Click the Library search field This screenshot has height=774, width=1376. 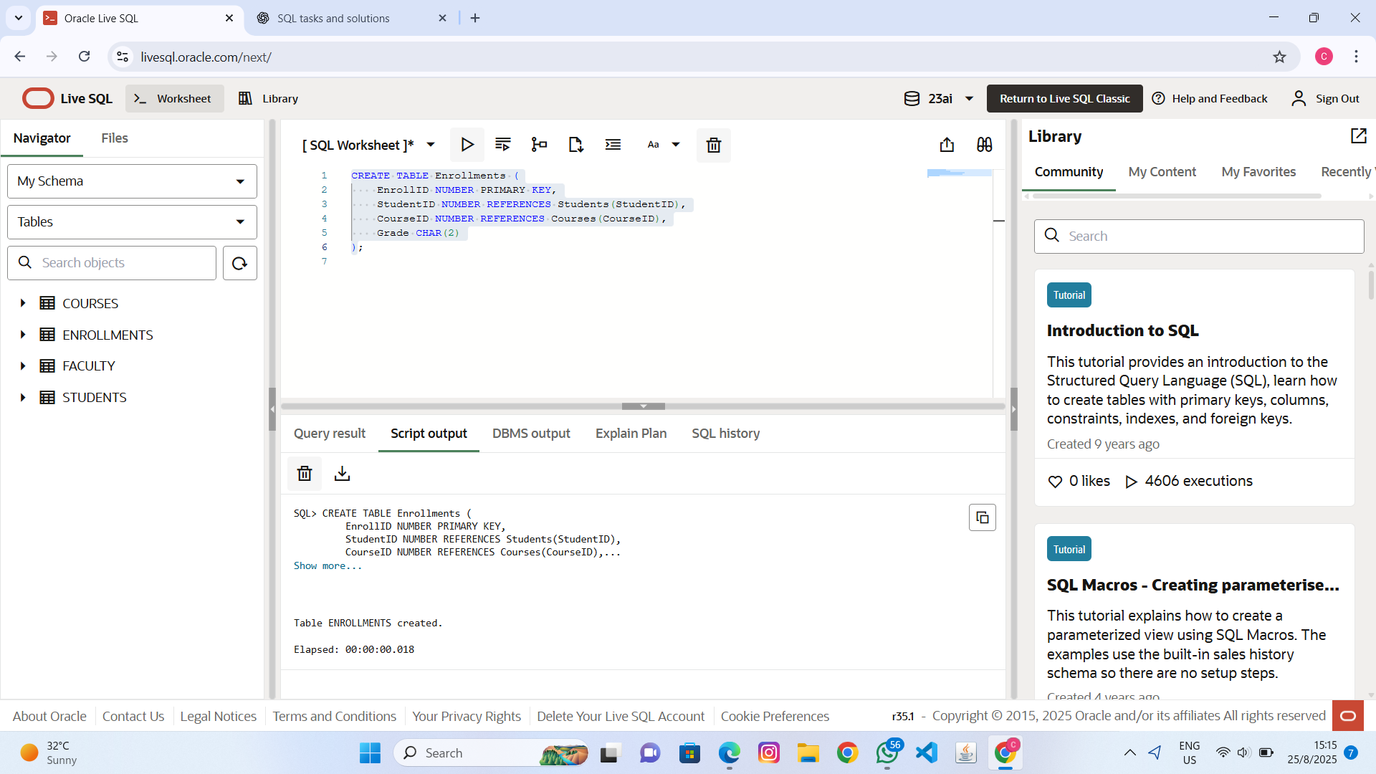click(x=1198, y=236)
